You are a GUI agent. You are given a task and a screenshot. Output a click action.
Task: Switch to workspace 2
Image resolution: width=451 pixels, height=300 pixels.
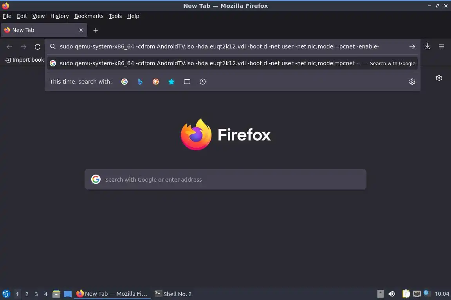click(27, 294)
